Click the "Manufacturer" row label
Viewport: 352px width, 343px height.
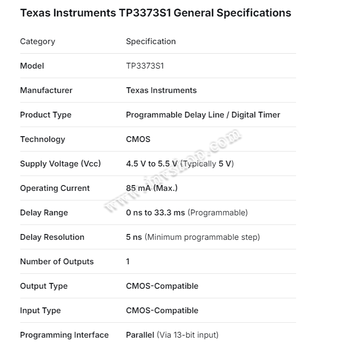pos(46,90)
